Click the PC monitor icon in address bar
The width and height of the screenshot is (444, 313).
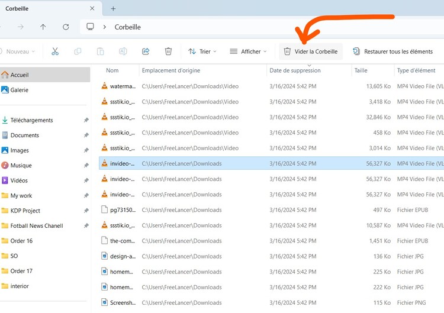point(90,27)
